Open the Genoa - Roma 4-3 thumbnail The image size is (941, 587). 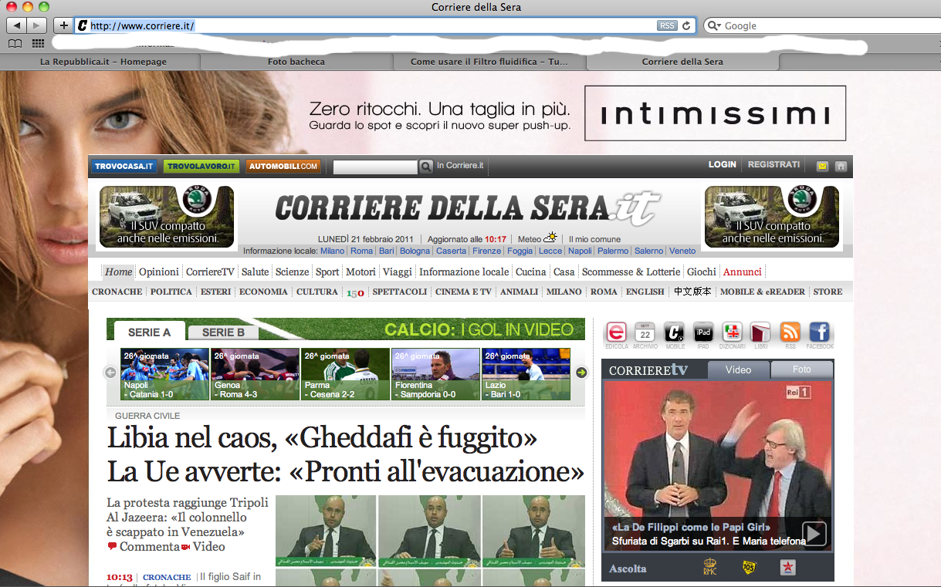(x=256, y=374)
